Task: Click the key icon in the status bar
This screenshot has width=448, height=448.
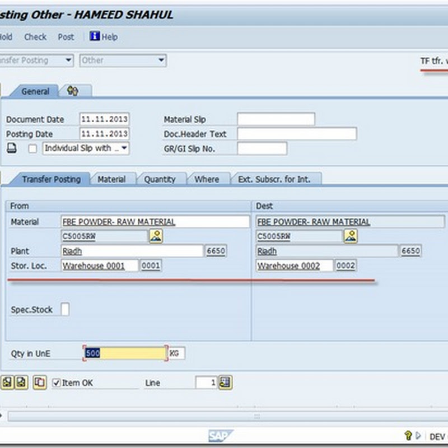Action: click(408, 436)
